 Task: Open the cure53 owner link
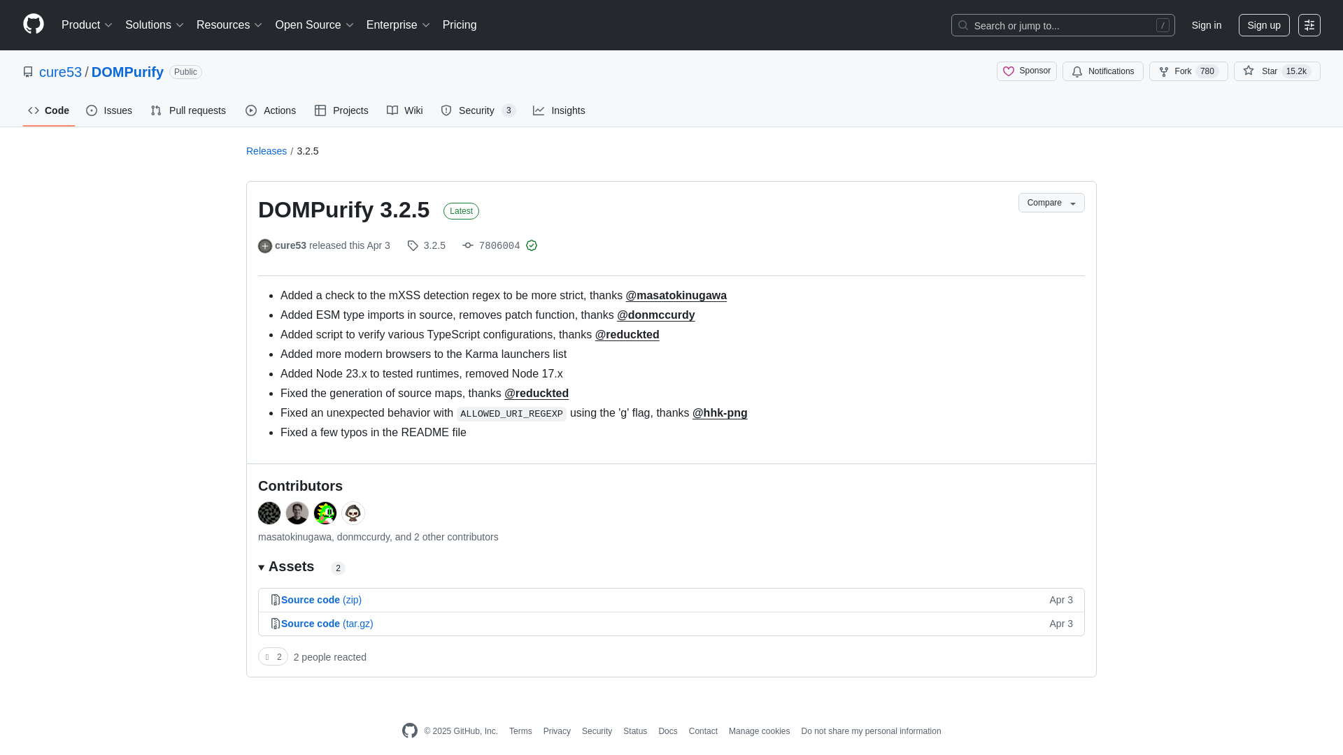(60, 72)
